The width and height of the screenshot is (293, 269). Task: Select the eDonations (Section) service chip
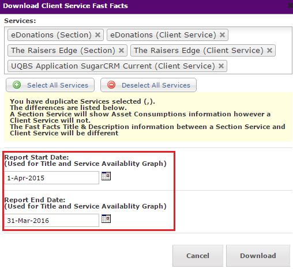pos(51,35)
